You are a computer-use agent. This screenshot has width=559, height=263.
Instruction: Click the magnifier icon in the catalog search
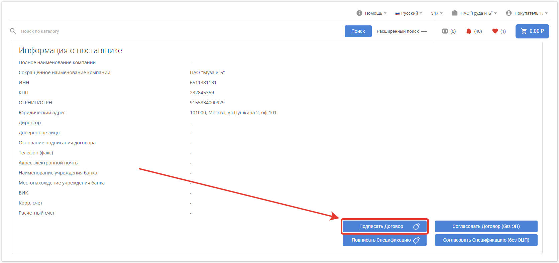tap(13, 31)
